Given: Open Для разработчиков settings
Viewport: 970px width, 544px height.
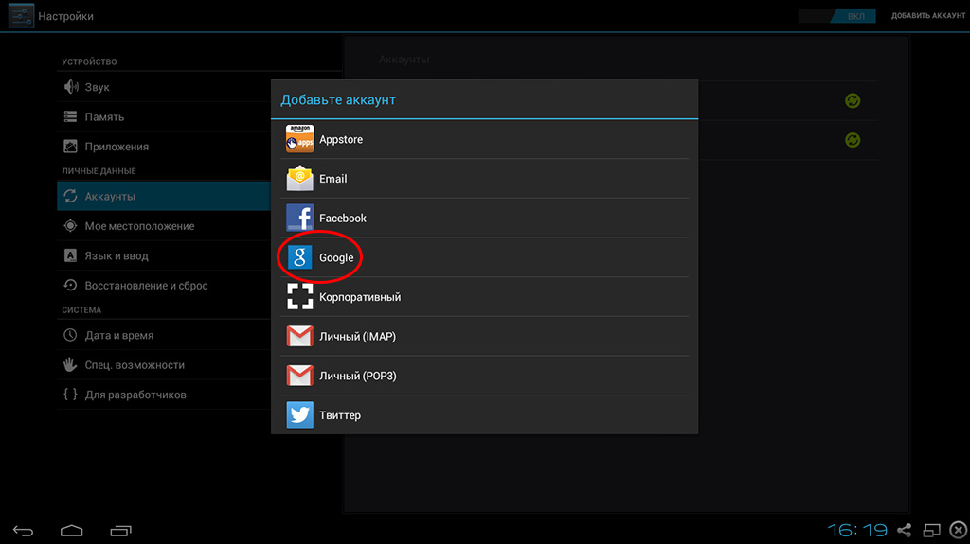Looking at the screenshot, I should click(x=135, y=395).
